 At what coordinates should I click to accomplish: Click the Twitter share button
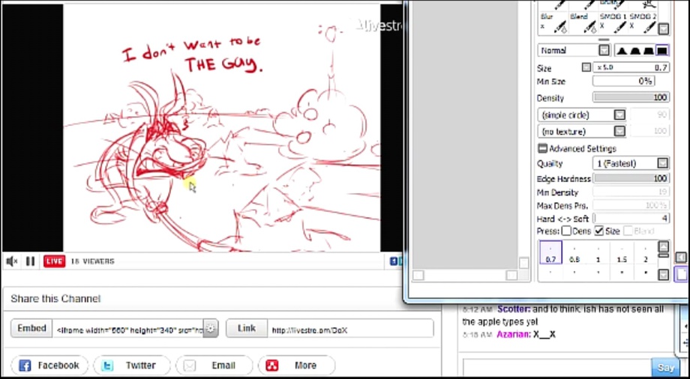tap(131, 366)
